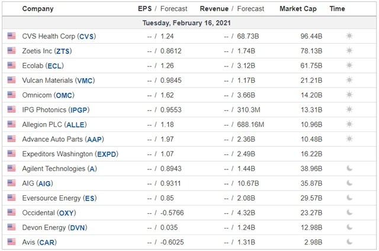
Task: Open the OXY ticker symbol link
Action: click(68, 213)
